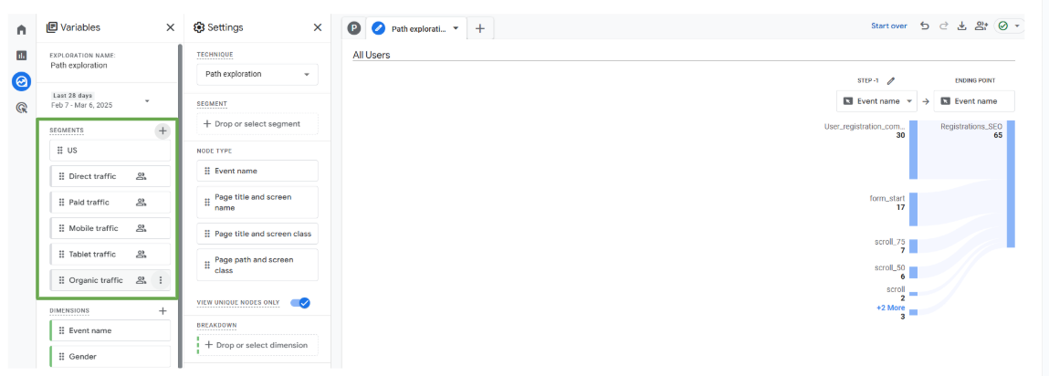Click drag handle of Event name node type

206,172
